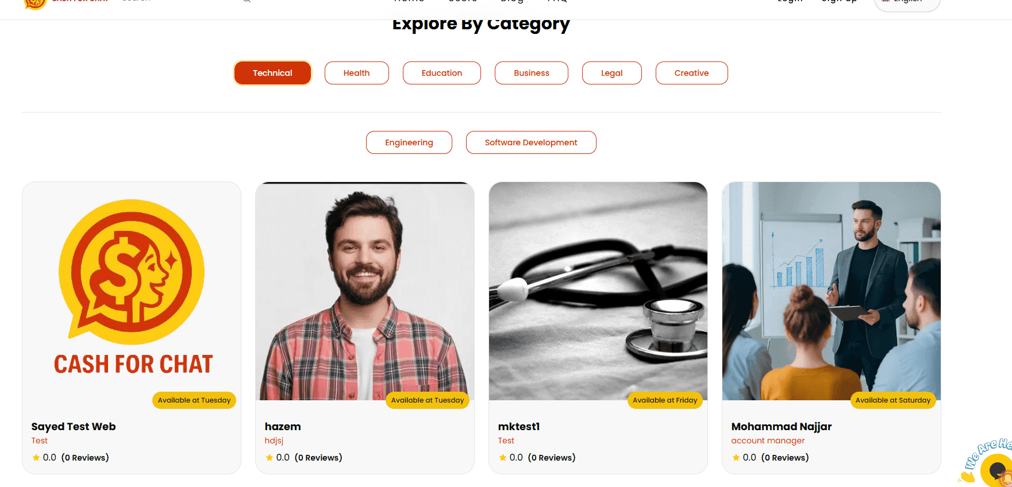Click the Available at Saturday badge
The height and width of the screenshot is (487, 1012).
coord(892,400)
